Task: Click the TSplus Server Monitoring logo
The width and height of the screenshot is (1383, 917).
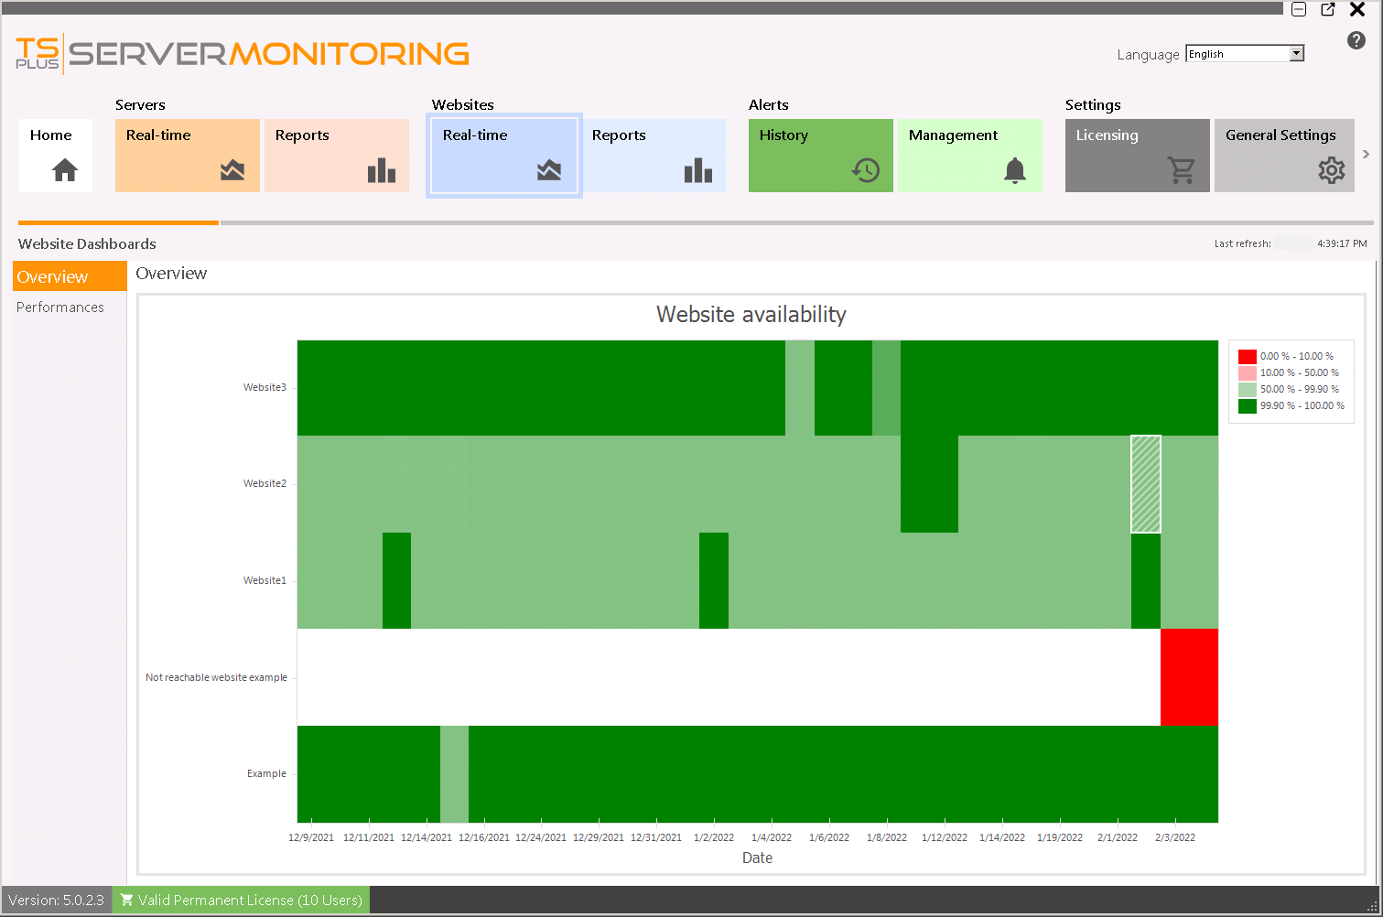Action: click(x=240, y=53)
